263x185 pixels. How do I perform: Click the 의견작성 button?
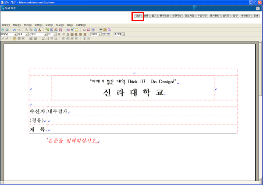[177, 16]
